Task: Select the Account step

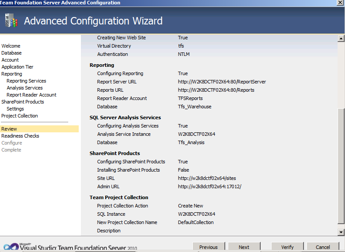Action: pyautogui.click(x=10, y=60)
